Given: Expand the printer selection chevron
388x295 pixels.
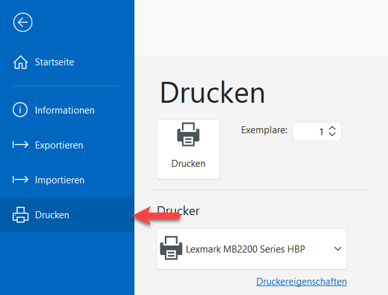Looking at the screenshot, I should (x=337, y=249).
